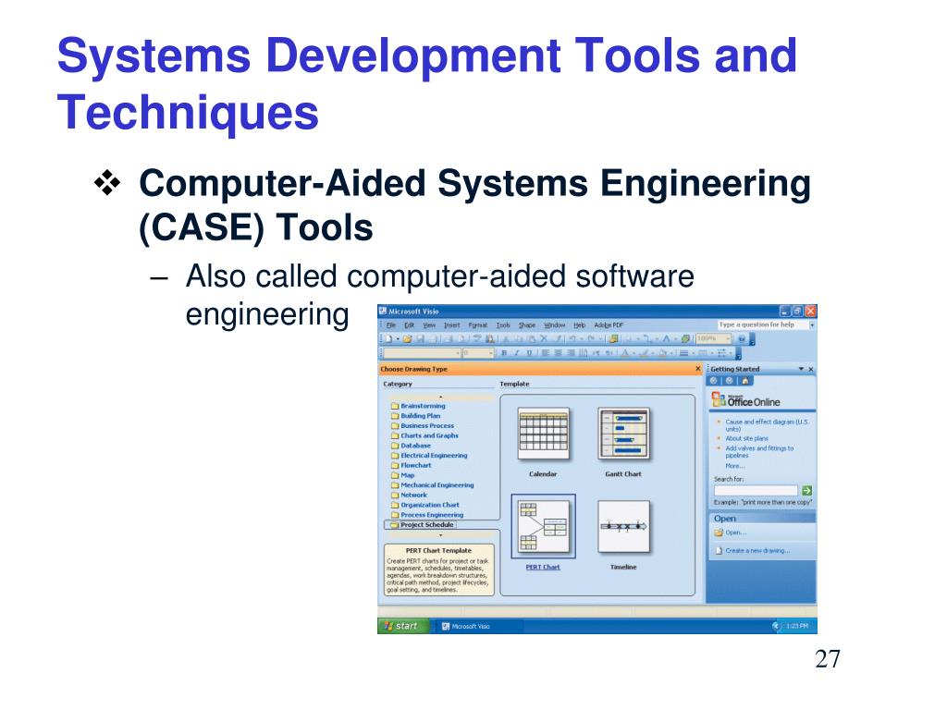Open the Adobe PDF menu
This screenshot has height=710, width=947.
[609, 324]
